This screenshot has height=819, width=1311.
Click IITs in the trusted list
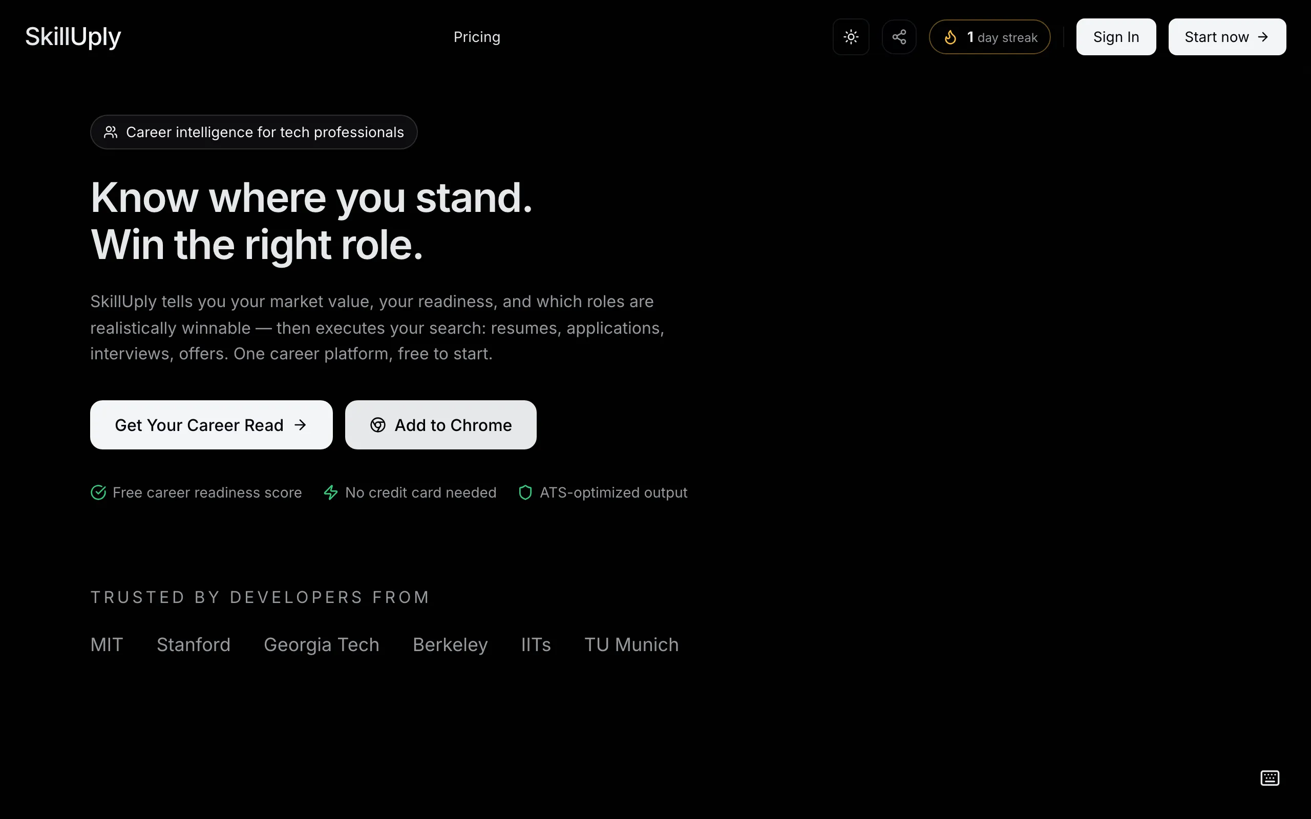pyautogui.click(x=536, y=644)
